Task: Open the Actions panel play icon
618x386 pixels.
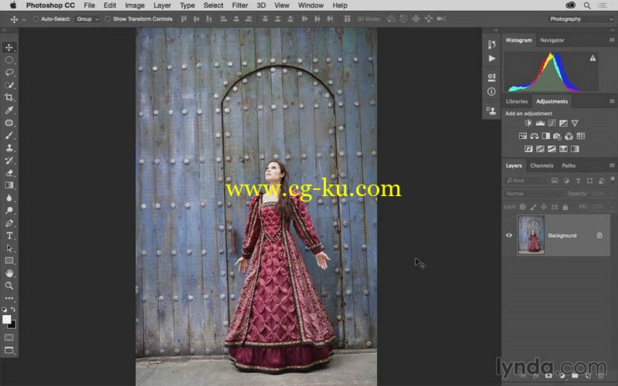Action: [491, 59]
